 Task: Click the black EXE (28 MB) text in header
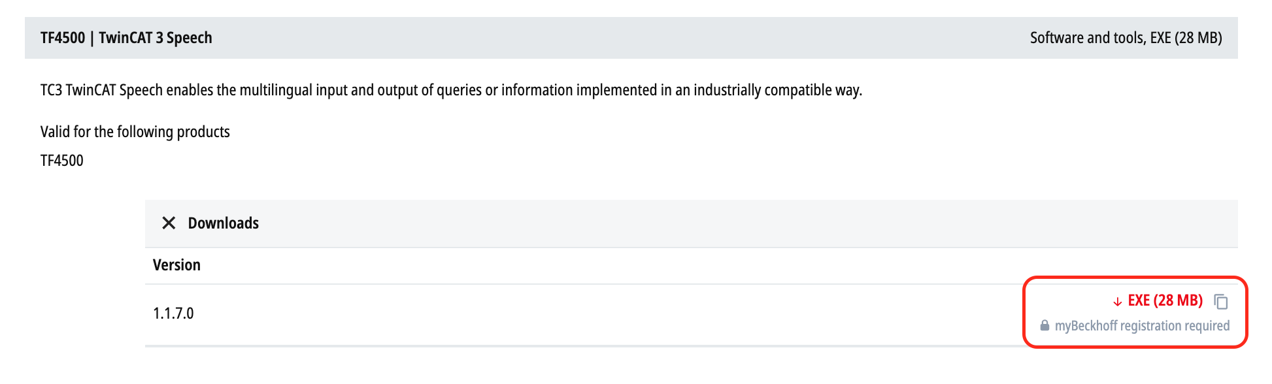[x=1186, y=38]
